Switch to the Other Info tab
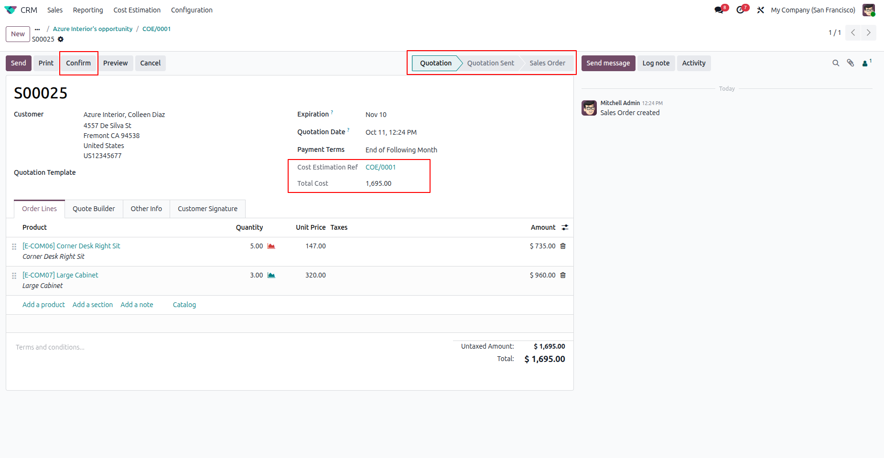Screen dimensions: 884x458 point(146,209)
